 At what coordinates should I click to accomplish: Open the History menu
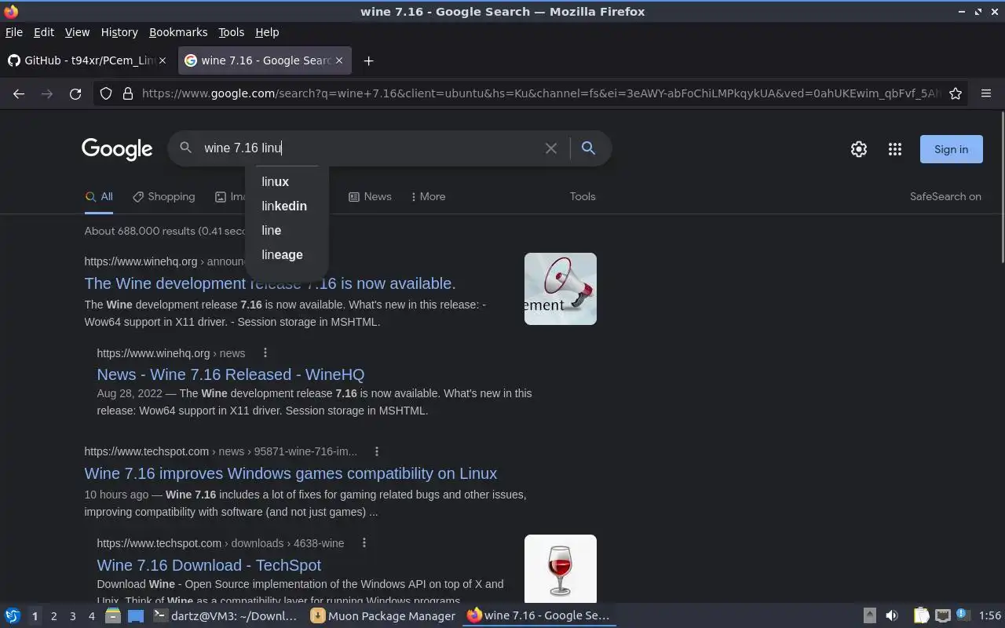coord(119,32)
